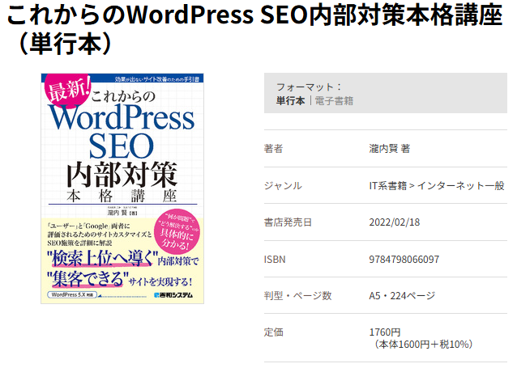
Task: Select ISBN number 9784798066097
Action: [x=404, y=260]
